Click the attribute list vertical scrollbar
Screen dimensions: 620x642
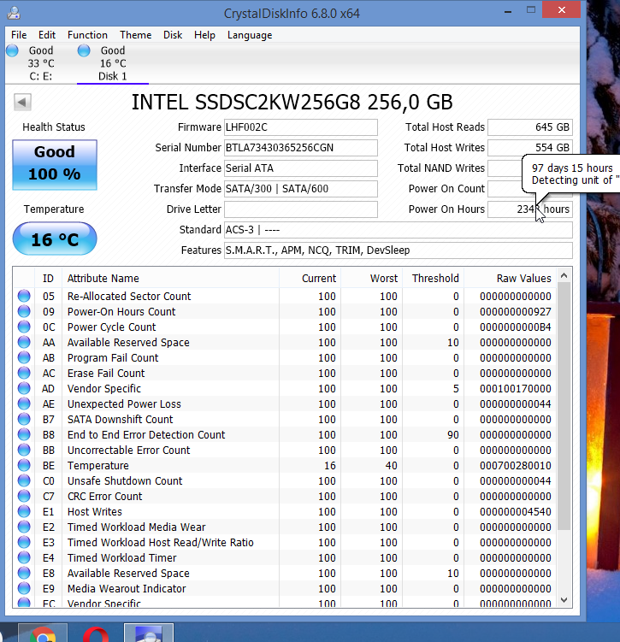click(564, 402)
